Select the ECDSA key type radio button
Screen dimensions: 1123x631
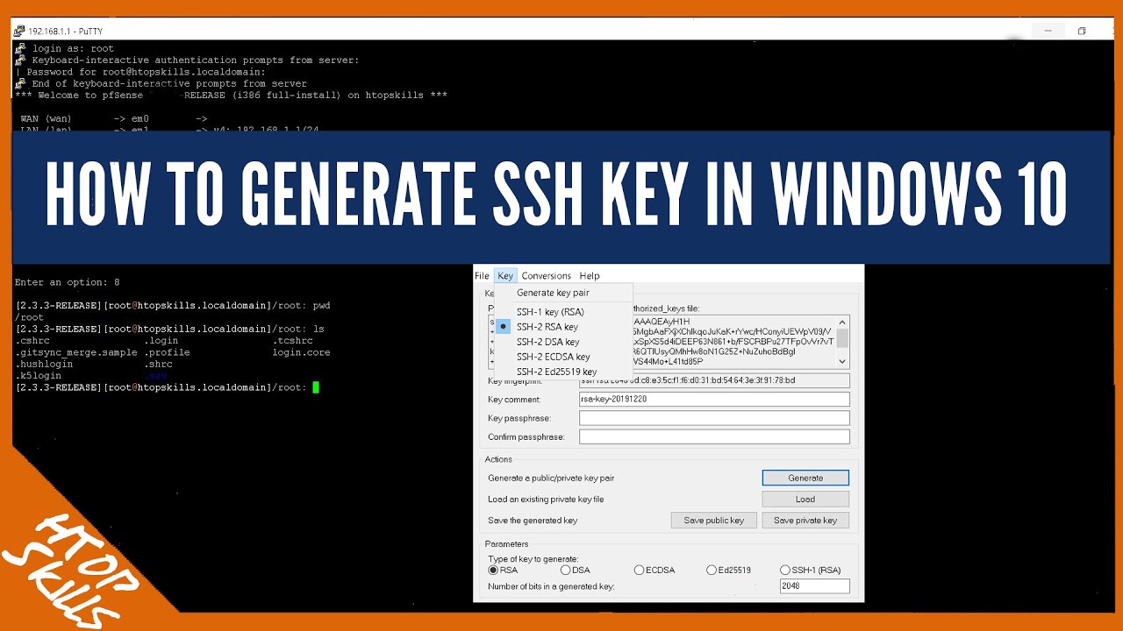pos(640,570)
